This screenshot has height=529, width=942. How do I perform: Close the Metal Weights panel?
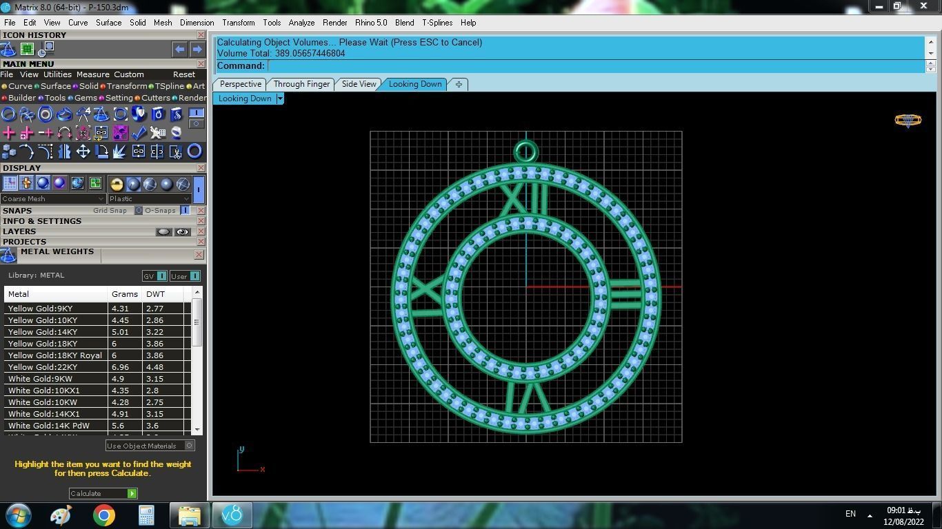pos(199,255)
